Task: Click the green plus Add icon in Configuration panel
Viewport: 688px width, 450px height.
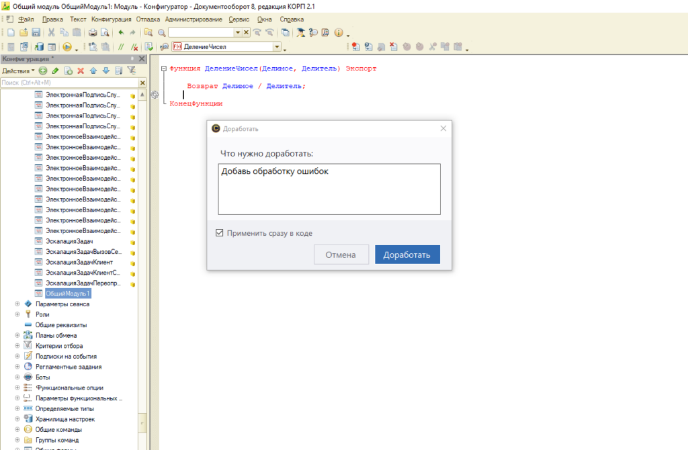Action: click(42, 71)
